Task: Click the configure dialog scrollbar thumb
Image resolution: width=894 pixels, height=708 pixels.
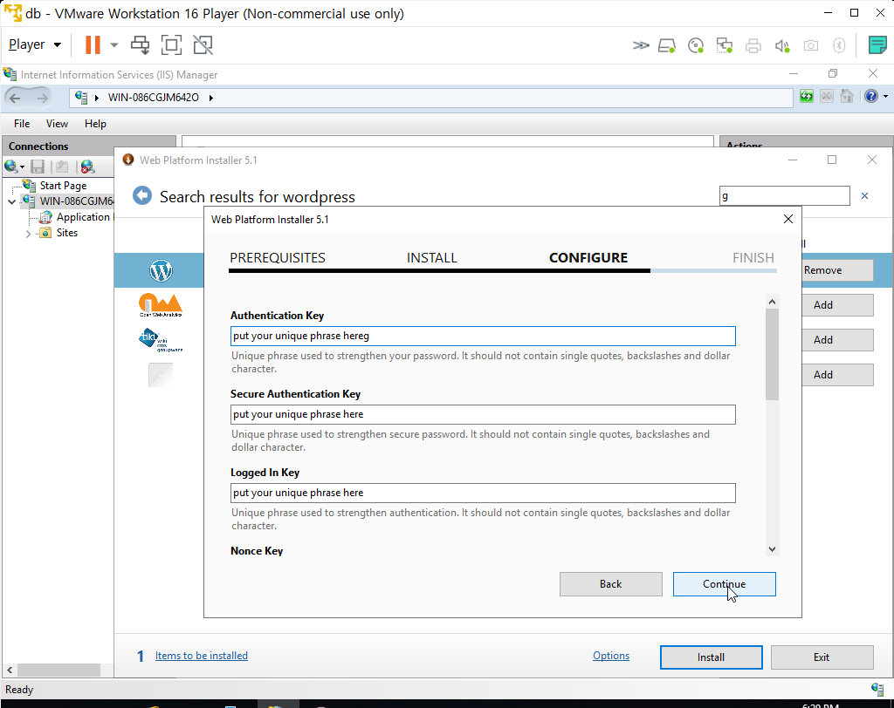Action: pos(772,354)
